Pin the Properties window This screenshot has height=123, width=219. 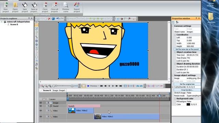tap(196, 18)
